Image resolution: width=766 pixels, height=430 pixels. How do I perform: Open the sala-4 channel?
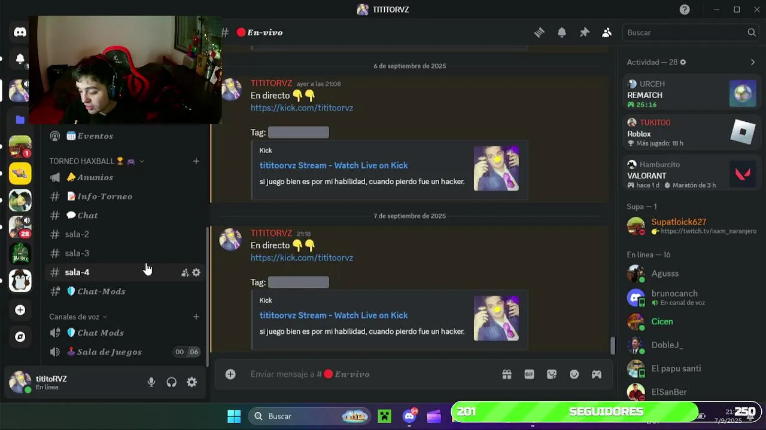pos(124,272)
